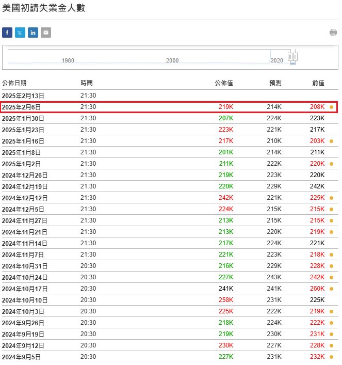Click the 預測 column header

tap(275, 83)
